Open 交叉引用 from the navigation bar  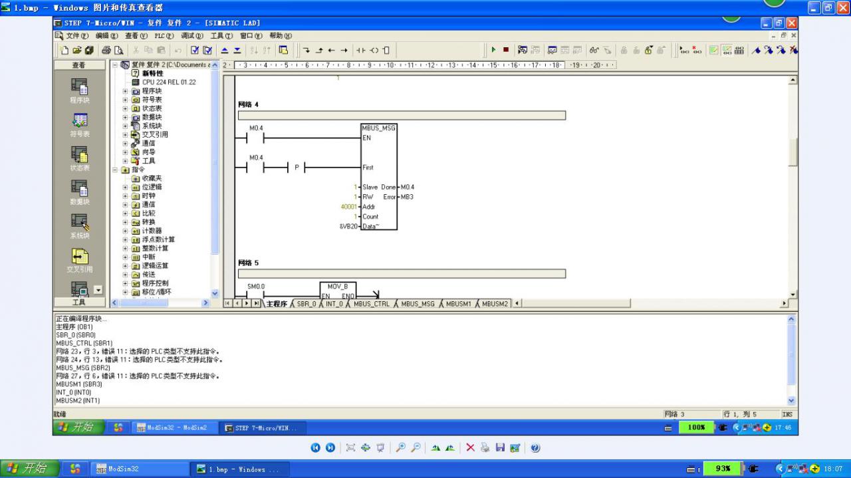[80, 261]
